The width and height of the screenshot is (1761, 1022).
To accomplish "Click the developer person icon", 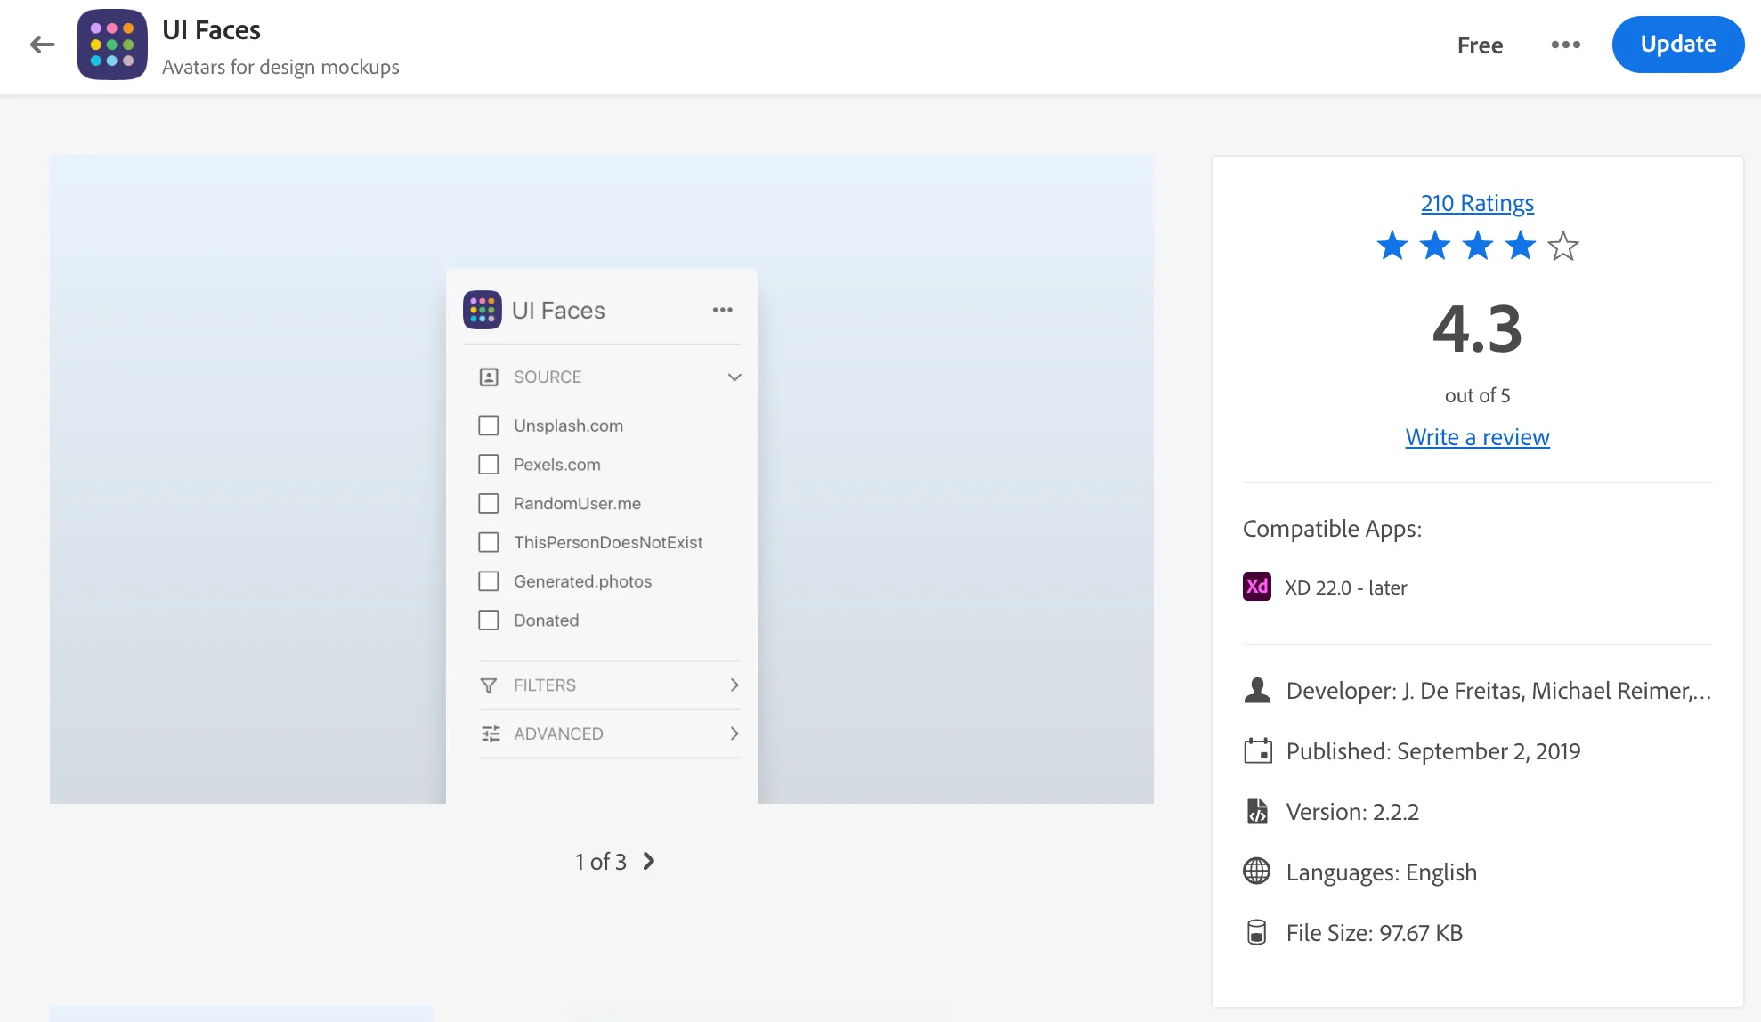I will (x=1257, y=691).
